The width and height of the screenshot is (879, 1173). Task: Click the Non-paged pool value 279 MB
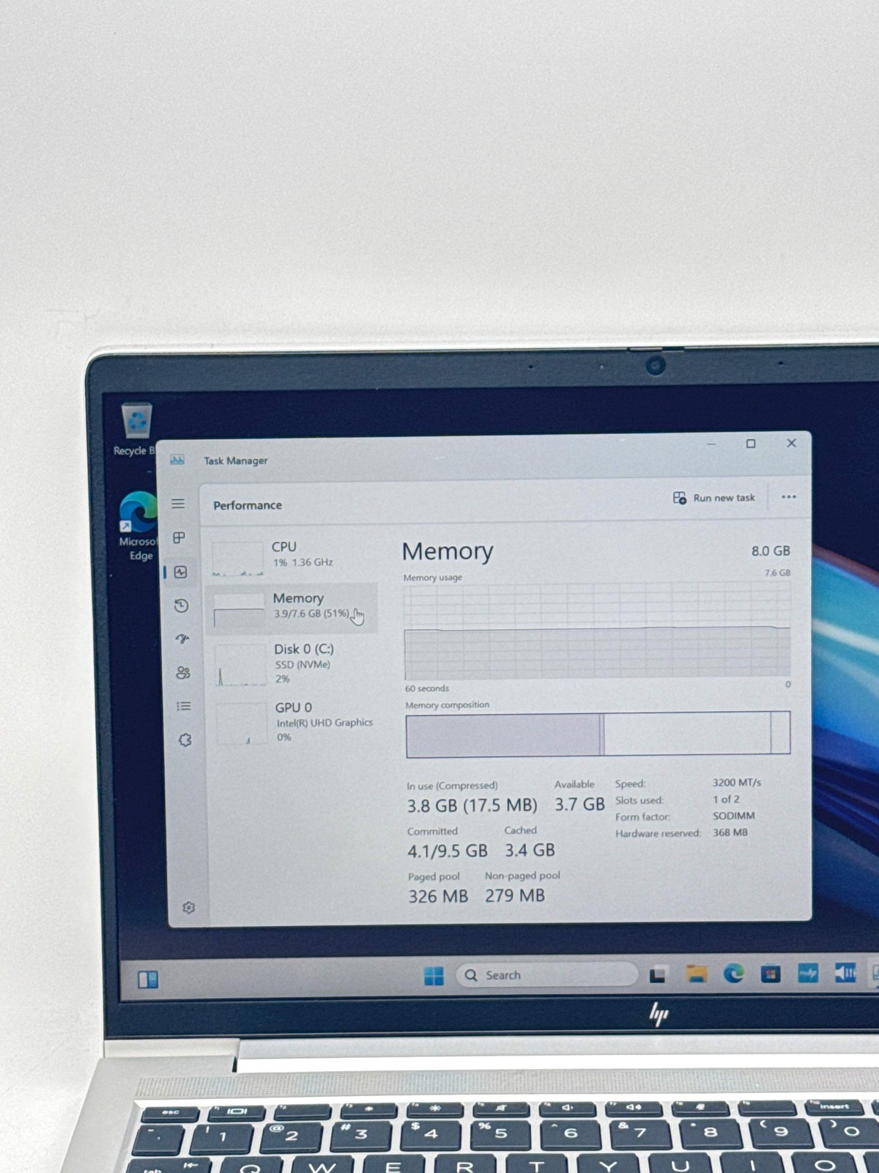tap(515, 895)
